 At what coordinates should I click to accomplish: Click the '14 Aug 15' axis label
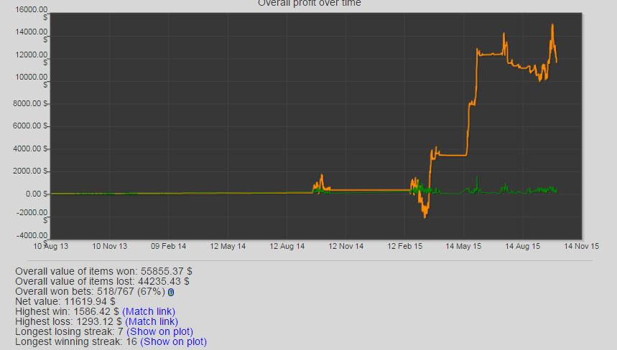coord(523,246)
